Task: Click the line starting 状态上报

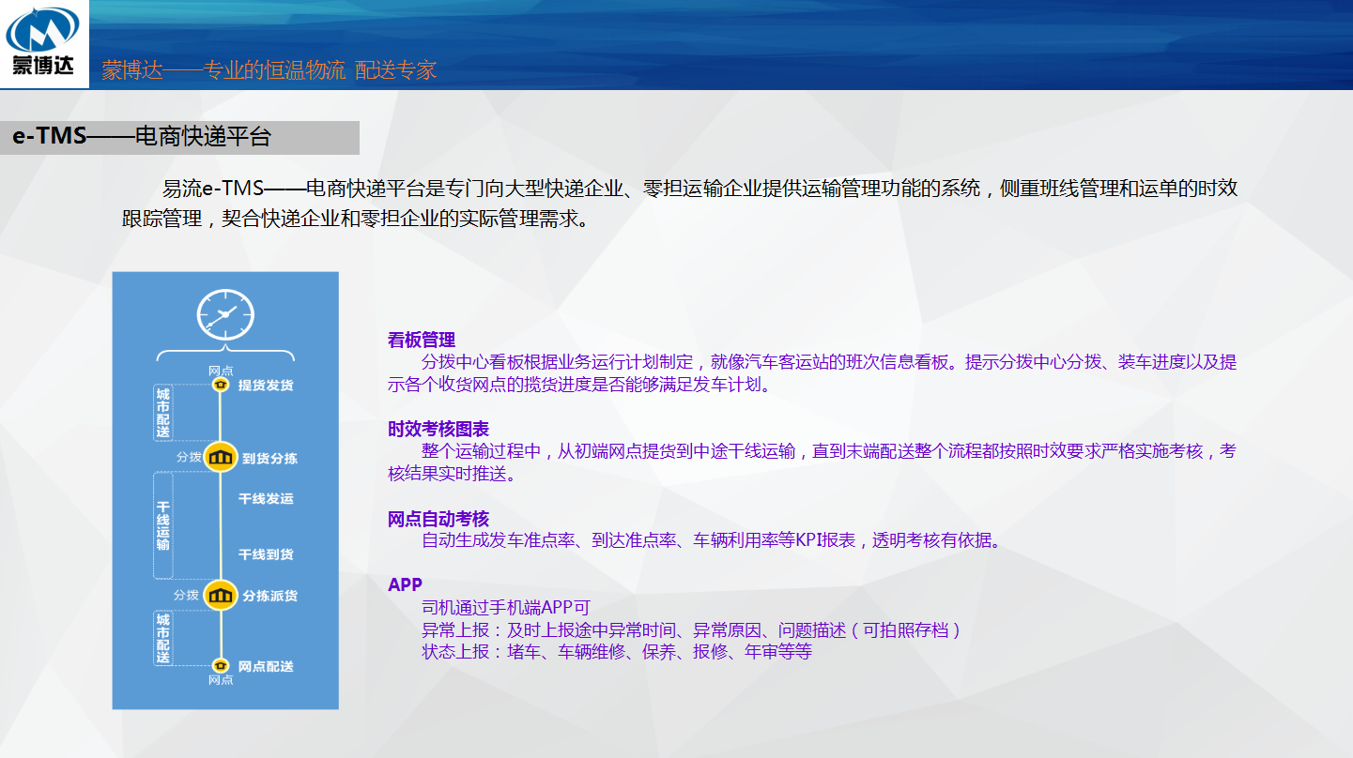Action: click(x=617, y=651)
